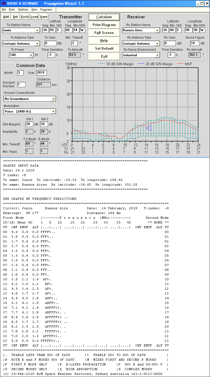Click the Exch button
Viewport: 210px width, 377px height.
(x=25, y=17)
